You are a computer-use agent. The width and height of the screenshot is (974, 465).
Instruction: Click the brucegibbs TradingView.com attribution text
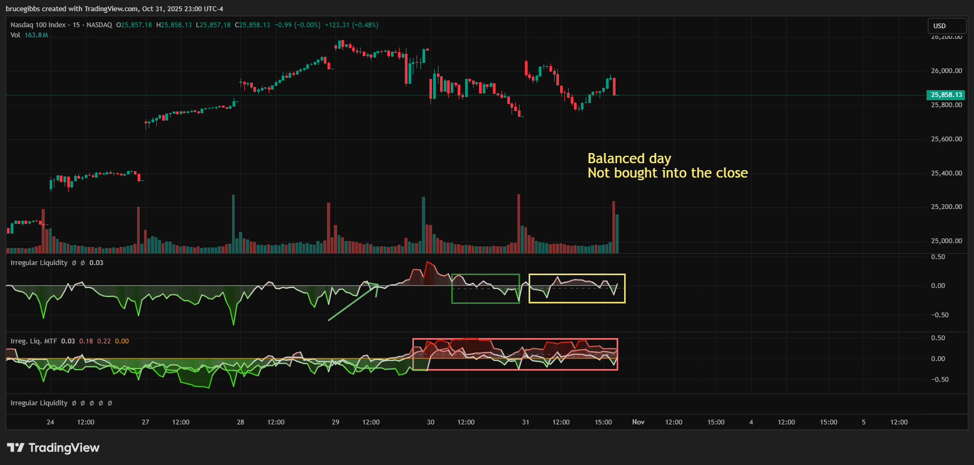click(x=114, y=9)
